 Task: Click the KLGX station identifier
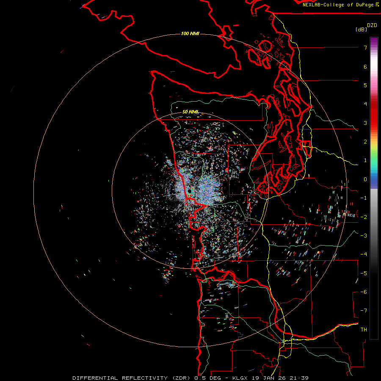click(240, 378)
